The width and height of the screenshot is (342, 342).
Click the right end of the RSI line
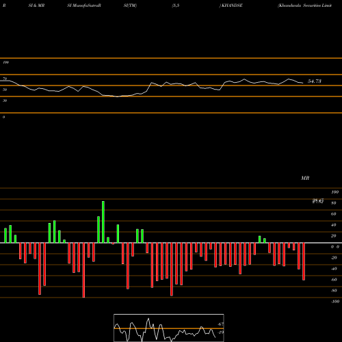303,83
